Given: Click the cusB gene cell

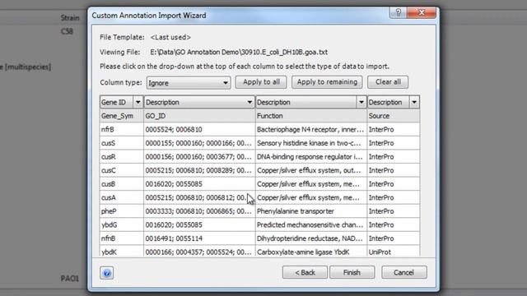Looking at the screenshot, I should point(121,184).
